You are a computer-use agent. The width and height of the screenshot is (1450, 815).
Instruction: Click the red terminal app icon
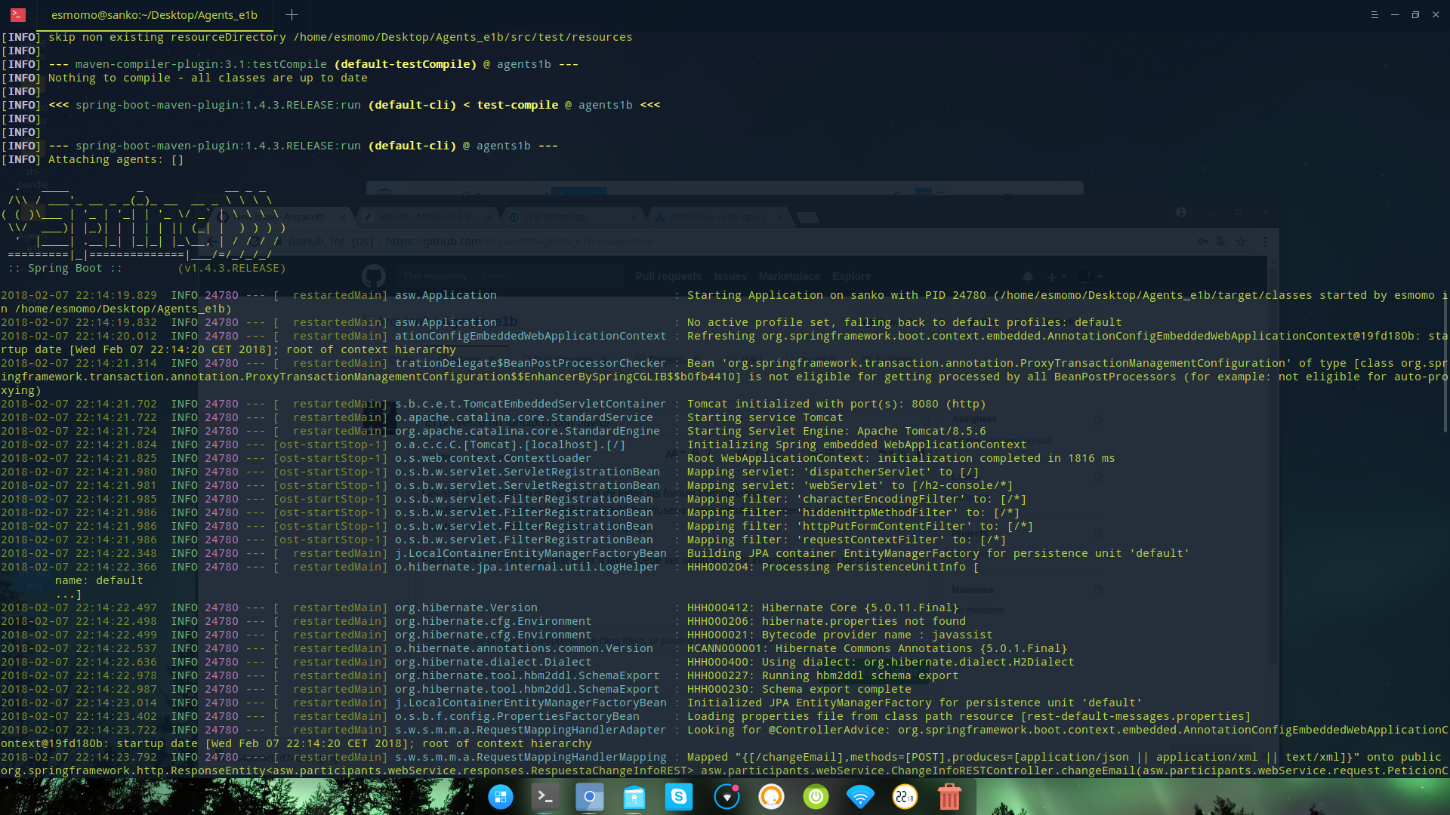pyautogui.click(x=18, y=14)
